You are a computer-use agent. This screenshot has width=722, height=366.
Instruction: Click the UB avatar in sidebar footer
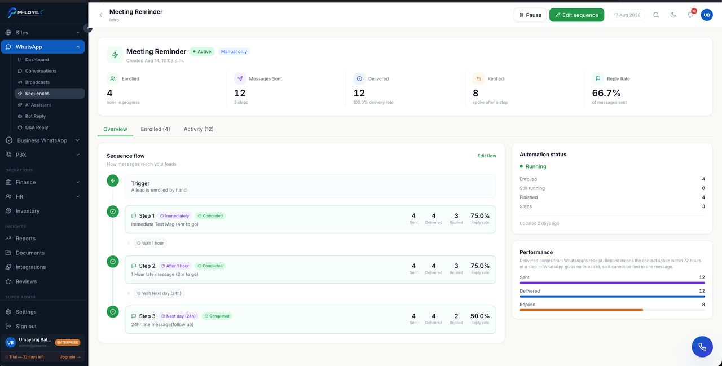(x=10, y=342)
